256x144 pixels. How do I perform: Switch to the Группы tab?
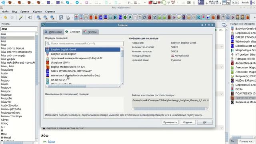pos(90,32)
